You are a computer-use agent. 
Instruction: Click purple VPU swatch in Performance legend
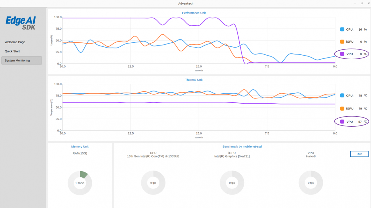pyautogui.click(x=342, y=54)
